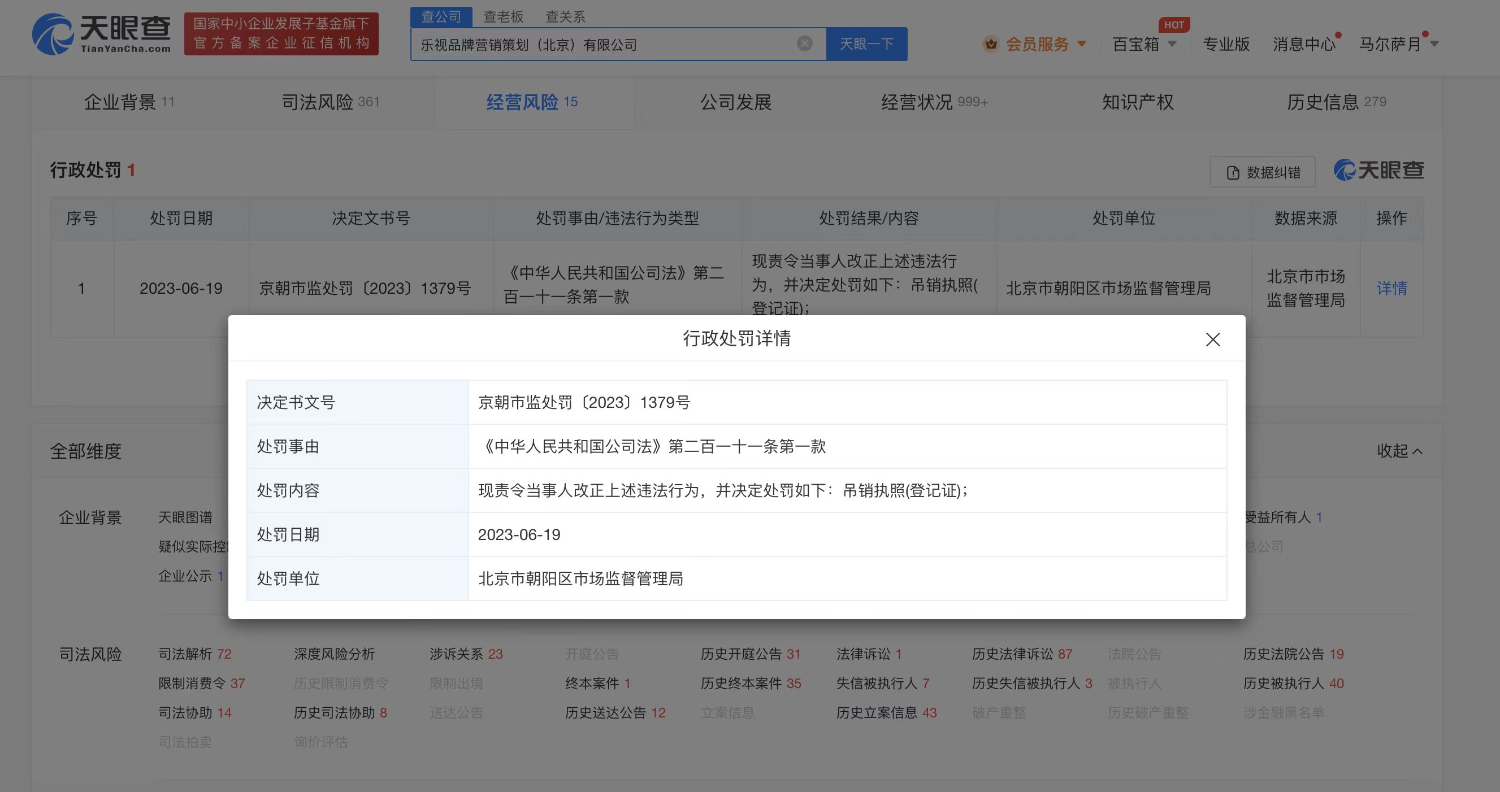Open the 马尔萨月 user account dropdown
The height and width of the screenshot is (792, 1500).
pos(1398,44)
